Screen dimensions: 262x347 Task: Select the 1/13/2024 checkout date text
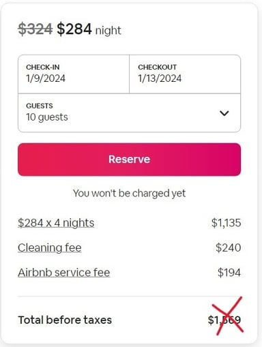point(160,78)
